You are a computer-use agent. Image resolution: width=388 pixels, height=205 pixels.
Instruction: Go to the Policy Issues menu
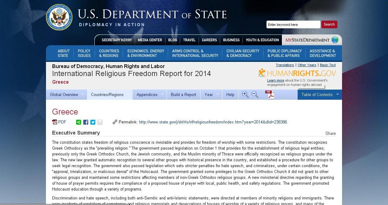[x=84, y=53]
